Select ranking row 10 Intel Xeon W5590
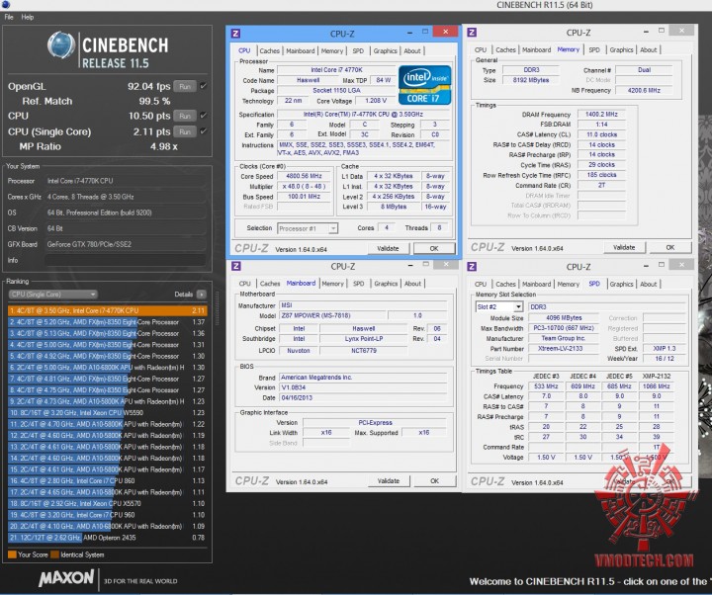 click(x=107, y=412)
